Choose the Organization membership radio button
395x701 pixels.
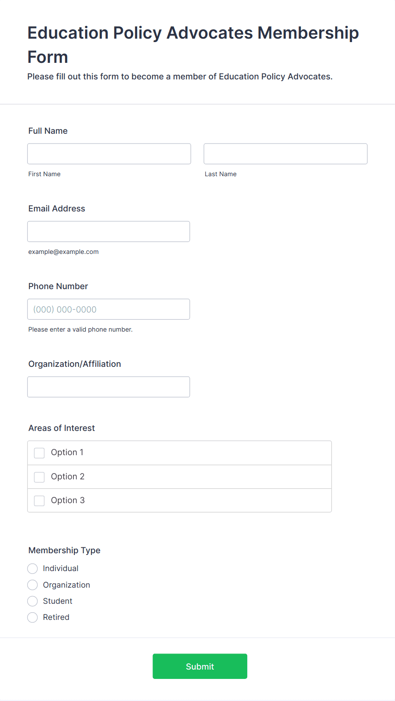tap(33, 585)
